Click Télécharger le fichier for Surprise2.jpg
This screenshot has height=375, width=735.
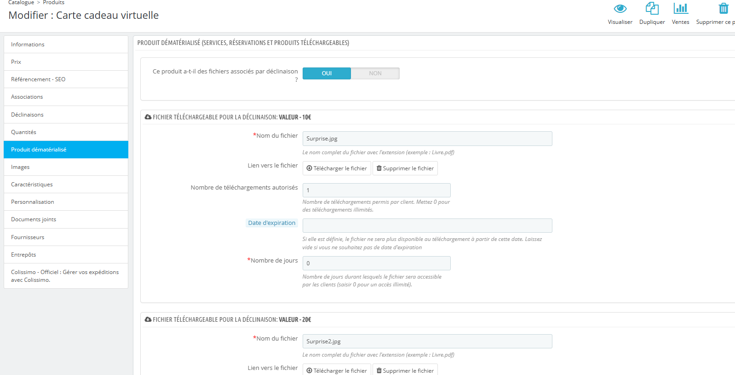(x=337, y=370)
